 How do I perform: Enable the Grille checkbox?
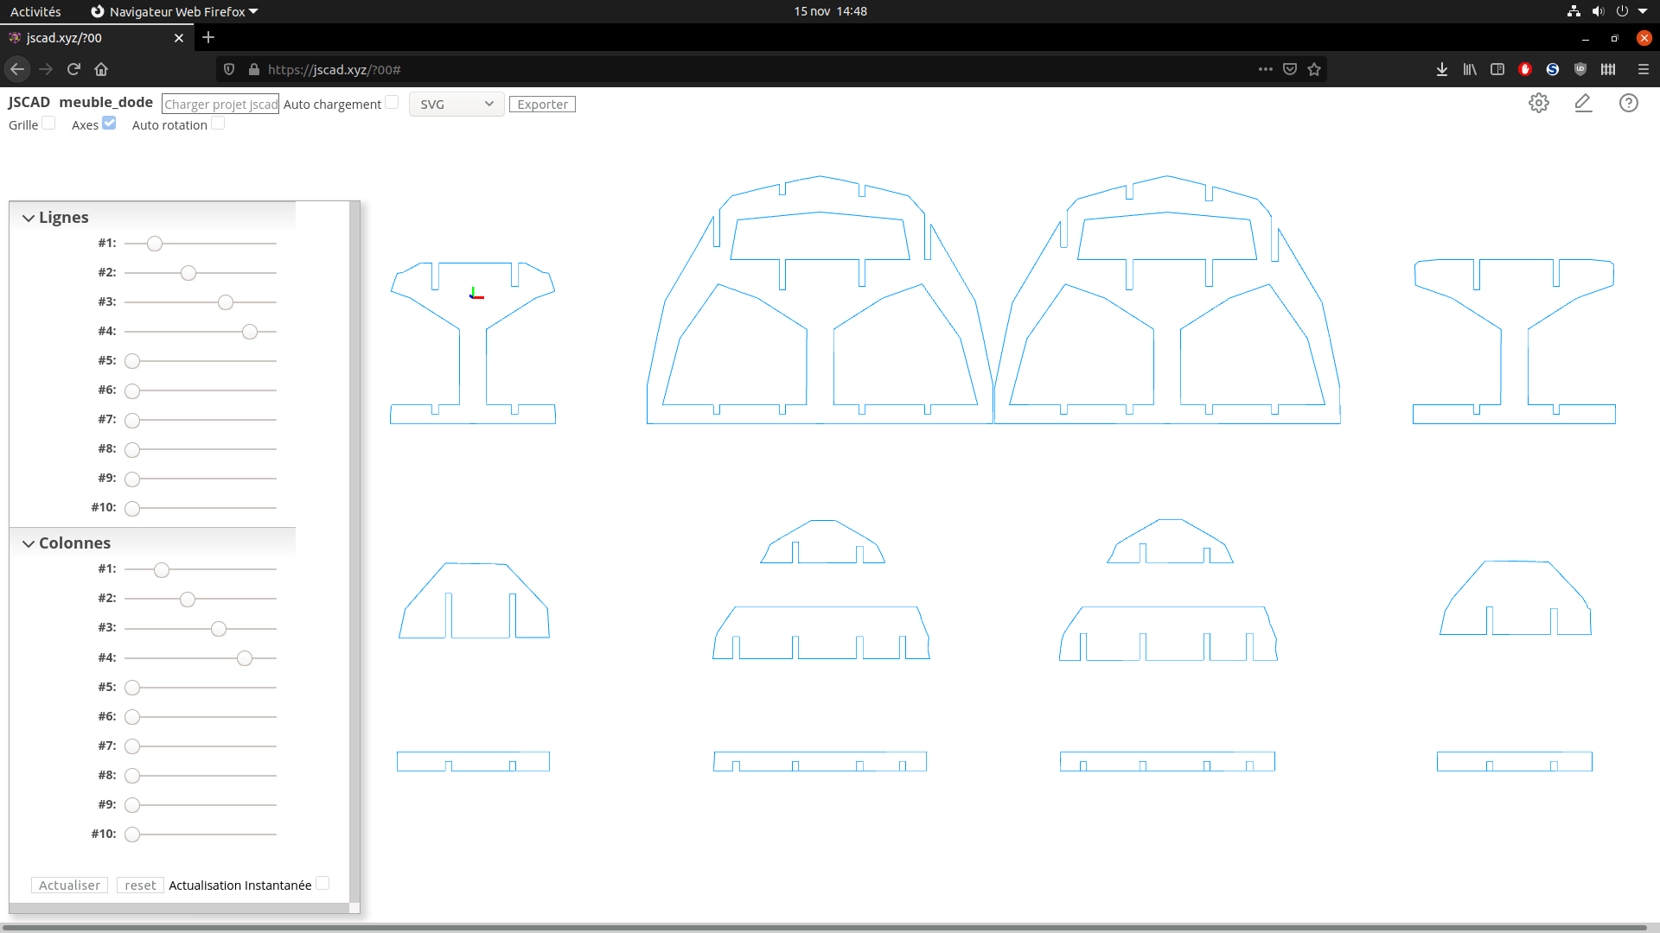click(x=49, y=123)
